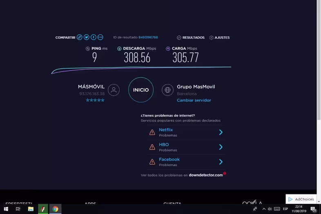Click the server globe icon
This screenshot has height=214, width=321.
(x=167, y=90)
